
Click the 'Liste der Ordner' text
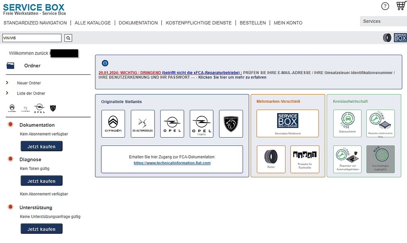pos(31,93)
